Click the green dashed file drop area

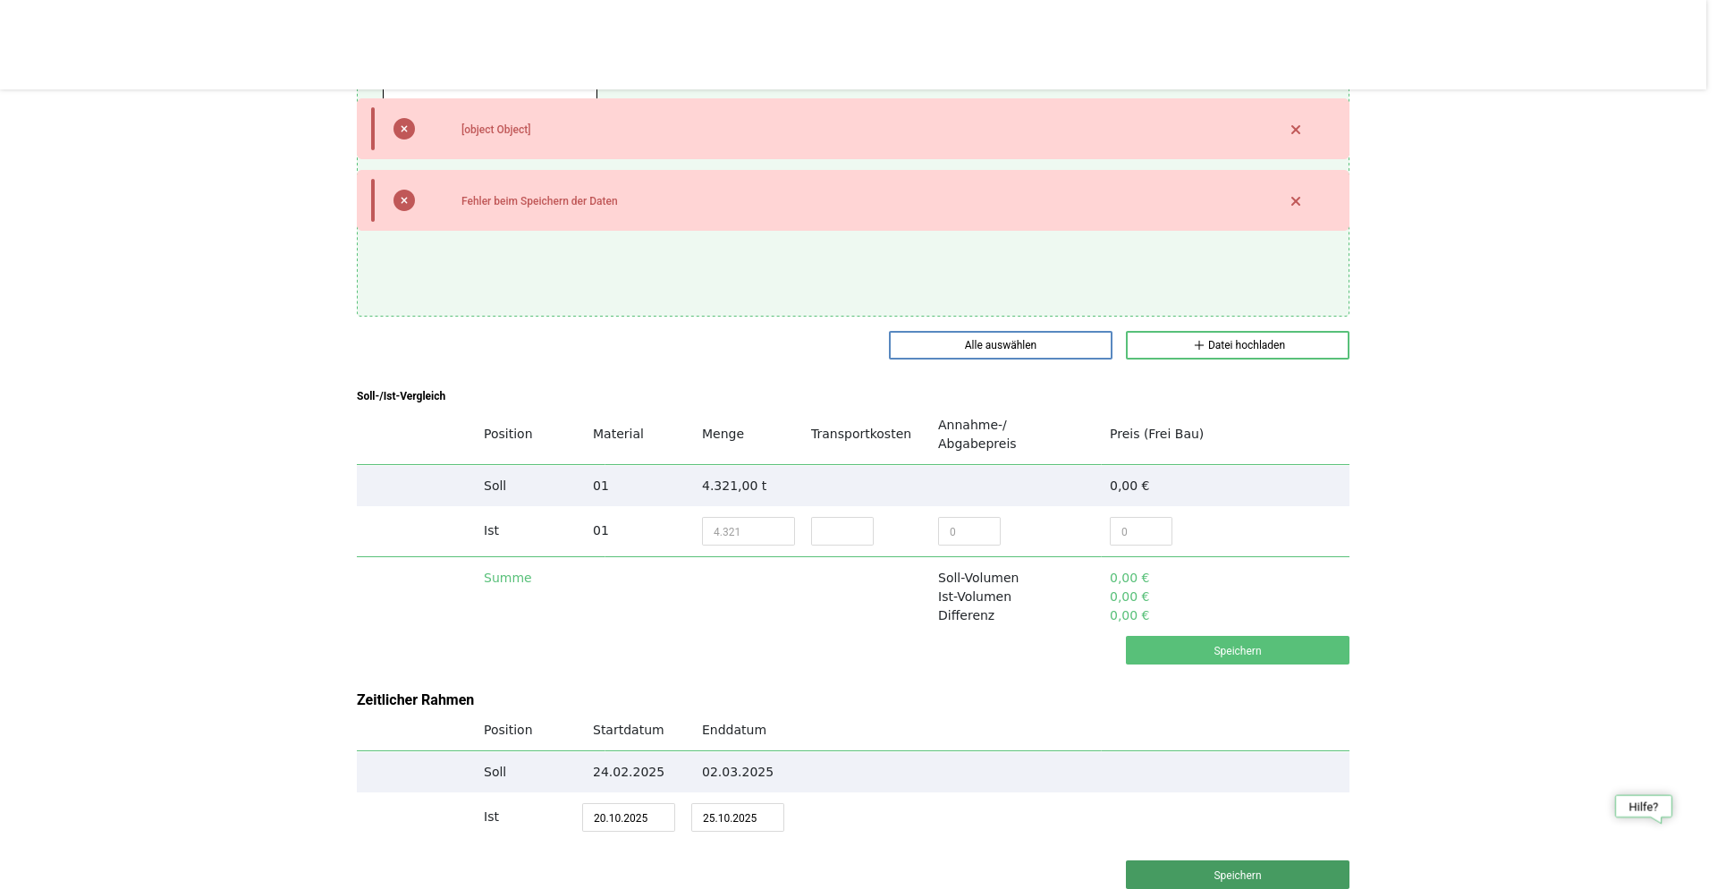point(852,274)
